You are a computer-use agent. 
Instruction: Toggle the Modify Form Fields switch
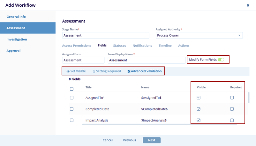pyautogui.click(x=221, y=59)
